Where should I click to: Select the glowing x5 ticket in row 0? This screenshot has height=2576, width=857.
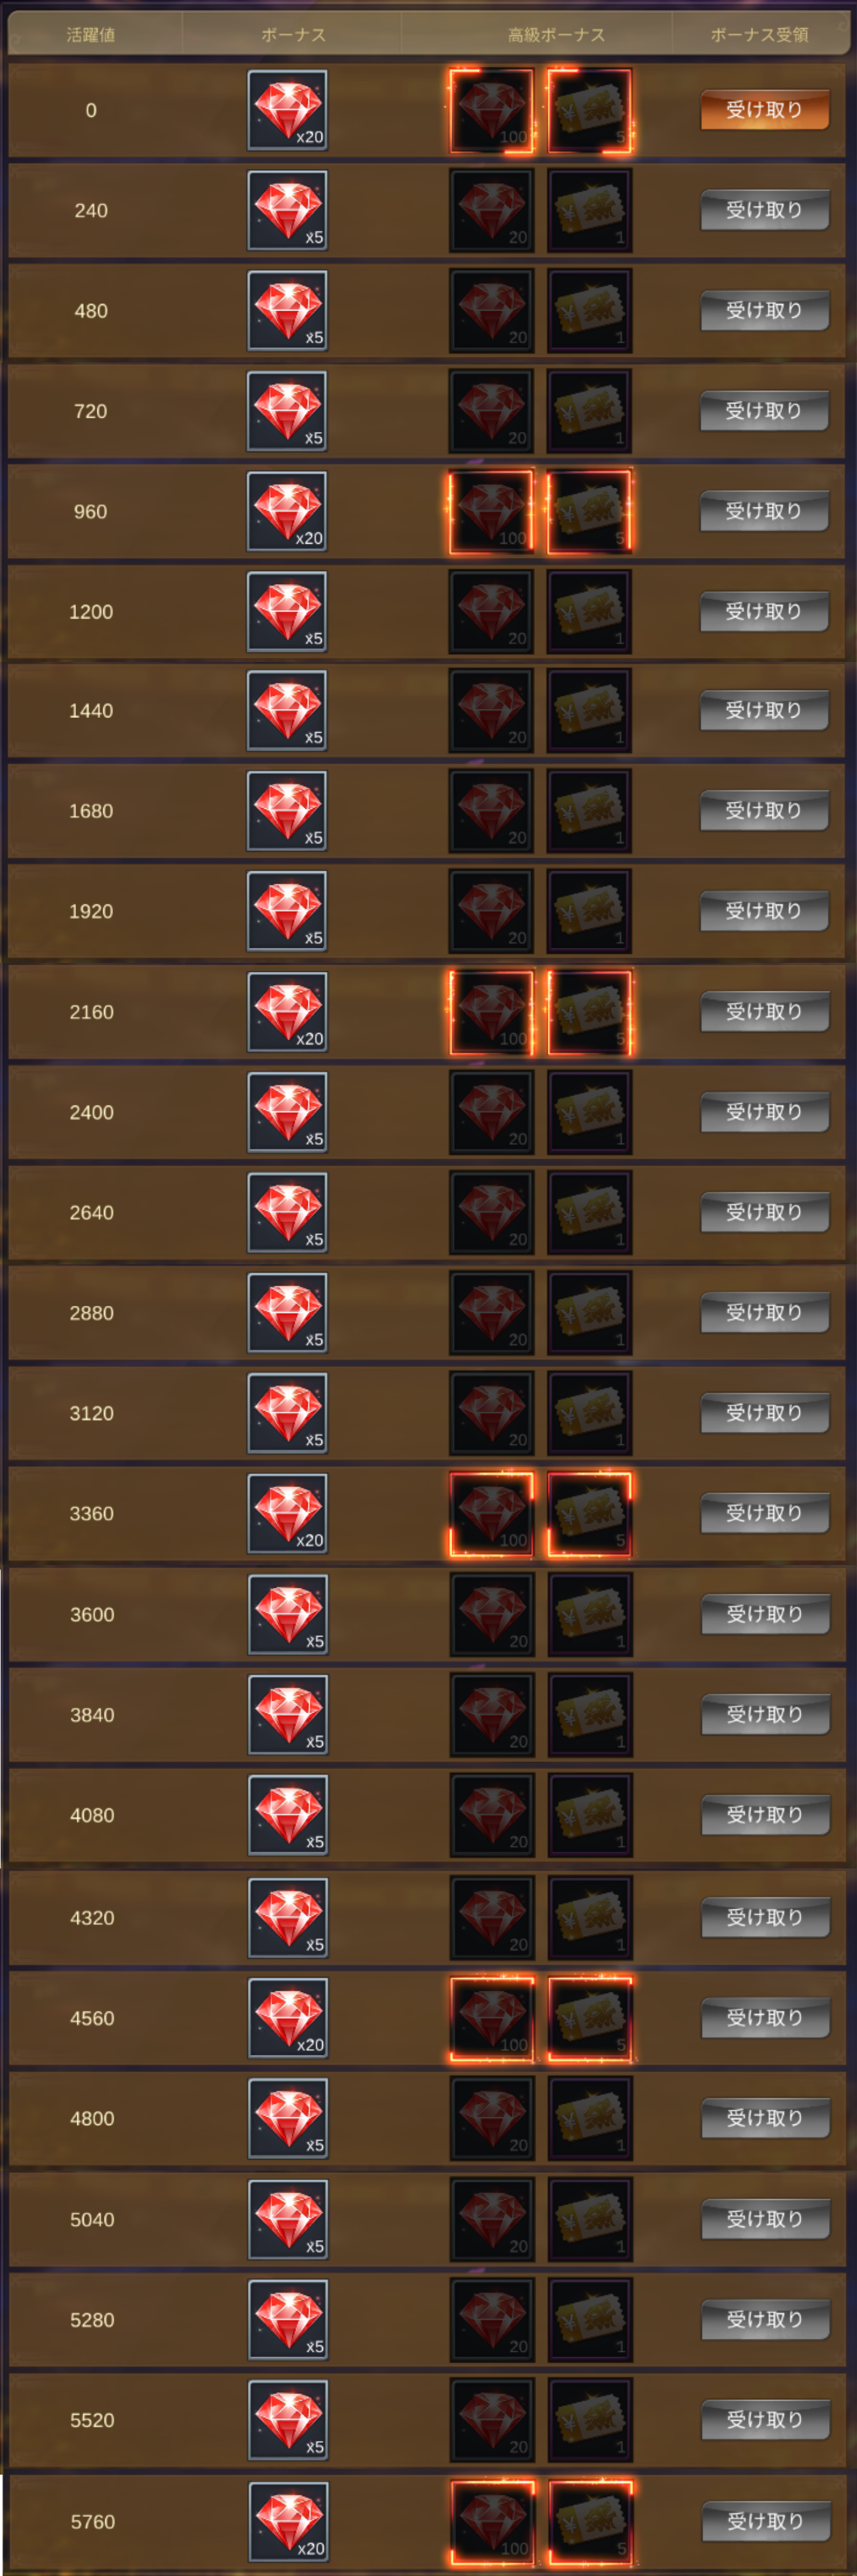[x=590, y=110]
